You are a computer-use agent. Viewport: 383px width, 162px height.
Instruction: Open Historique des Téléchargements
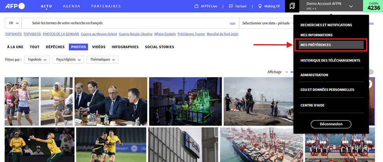[330, 60]
